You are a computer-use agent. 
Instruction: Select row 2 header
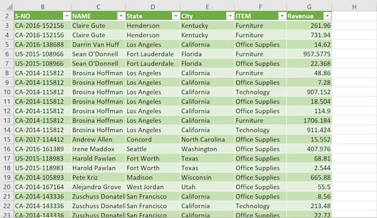pyautogui.click(x=7, y=16)
